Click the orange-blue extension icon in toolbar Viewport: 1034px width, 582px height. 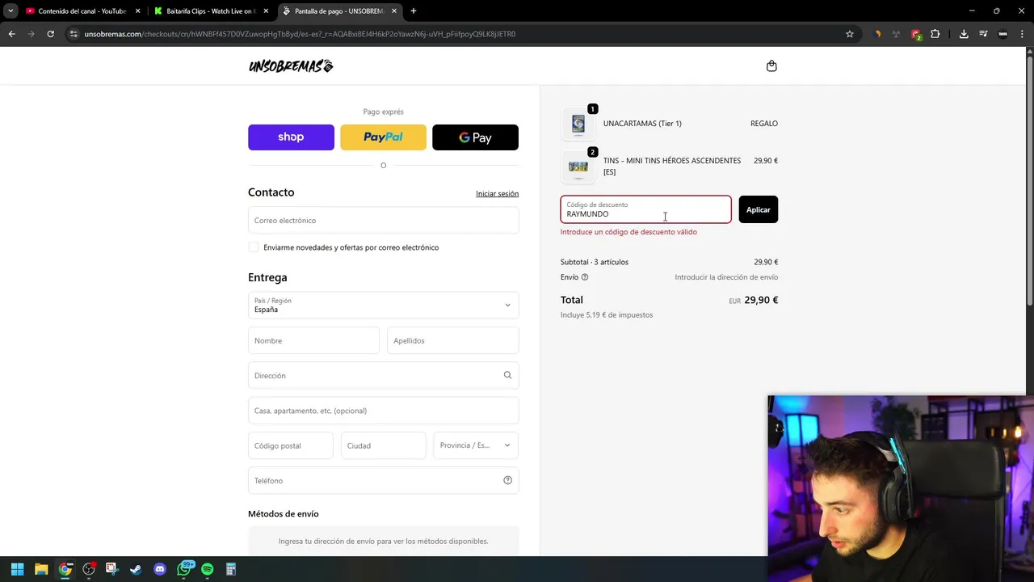[877, 34]
